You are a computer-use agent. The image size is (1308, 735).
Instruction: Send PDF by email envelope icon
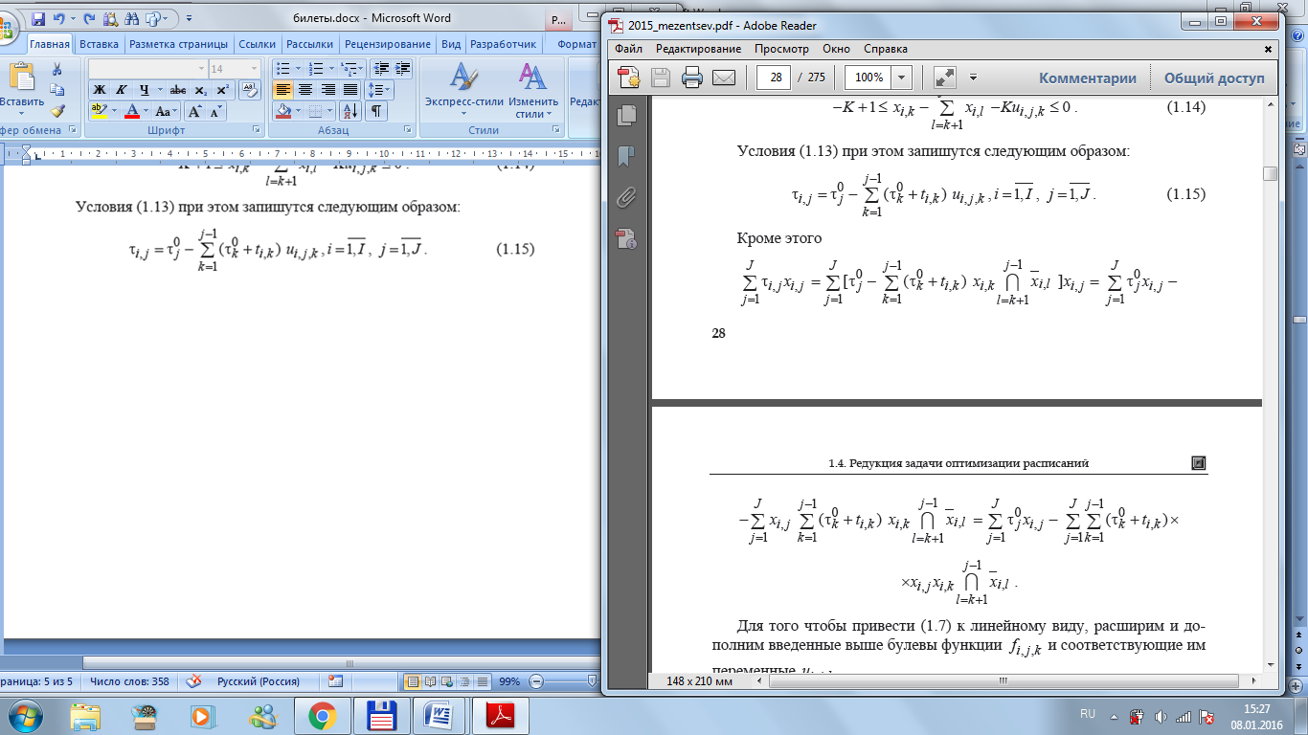click(x=723, y=78)
